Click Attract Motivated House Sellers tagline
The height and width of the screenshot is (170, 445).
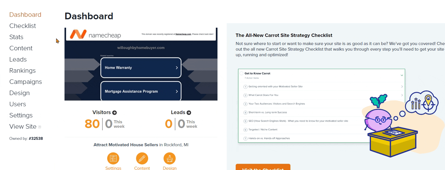click(x=126, y=145)
